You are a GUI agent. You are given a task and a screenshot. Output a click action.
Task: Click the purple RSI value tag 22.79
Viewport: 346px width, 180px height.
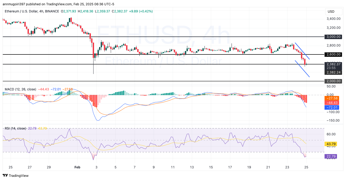point(331,156)
